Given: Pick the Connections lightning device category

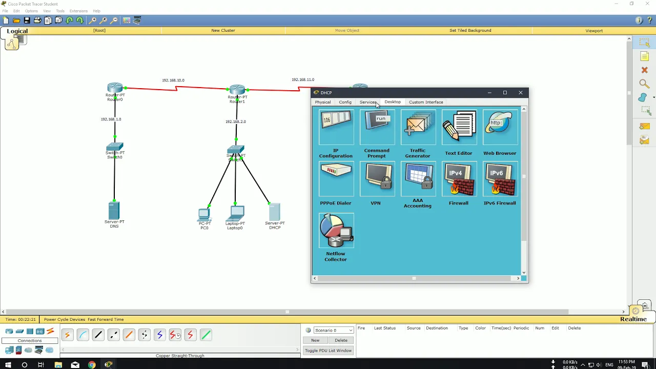Looking at the screenshot, I should (x=50, y=332).
